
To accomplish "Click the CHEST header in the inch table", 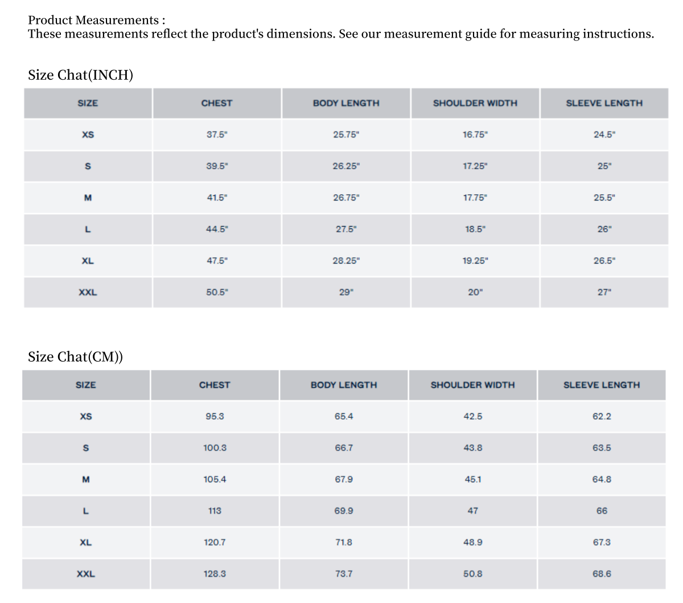I will (217, 103).
